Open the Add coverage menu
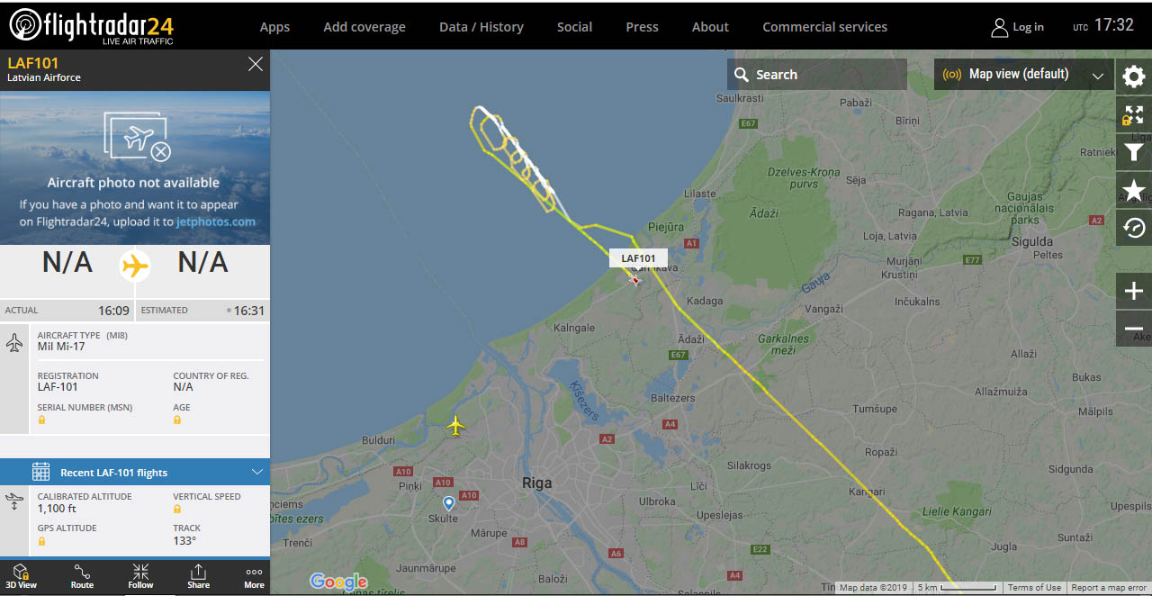The width and height of the screenshot is (1152, 596). pos(364,27)
